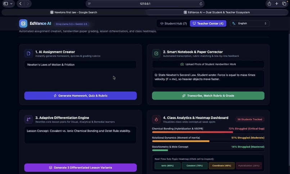Click the Real-Time Sub-Topic Heatmap label
This screenshot has height=174, width=290.
click(184, 159)
